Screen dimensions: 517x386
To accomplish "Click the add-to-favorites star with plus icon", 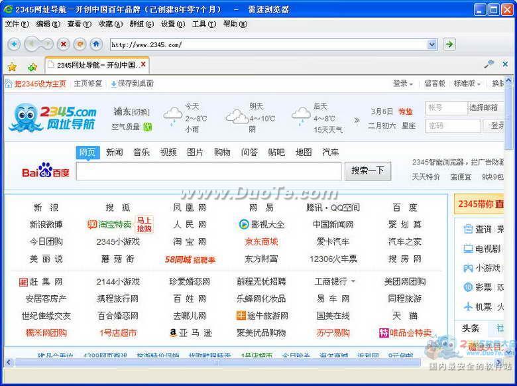I will (31, 66).
